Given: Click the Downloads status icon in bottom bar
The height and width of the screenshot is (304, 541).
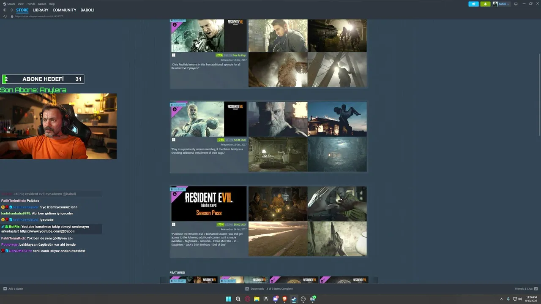Looking at the screenshot, I should point(247,289).
